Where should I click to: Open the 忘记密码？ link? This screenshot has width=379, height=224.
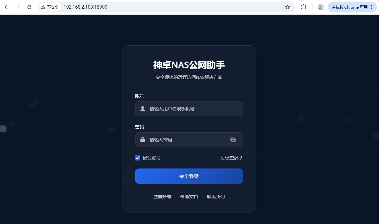[231, 158]
